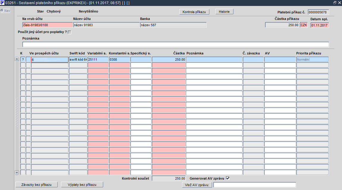The image size is (342, 190).
Task: Focus the AV zprávu text field beside Vlož button
Action: (x=255, y=185)
